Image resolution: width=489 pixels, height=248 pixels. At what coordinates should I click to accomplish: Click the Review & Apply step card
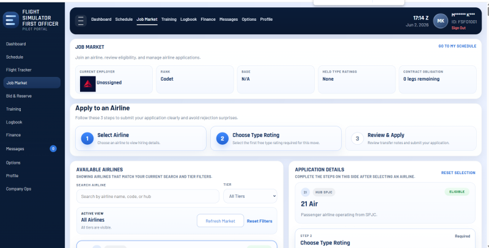click(411, 138)
